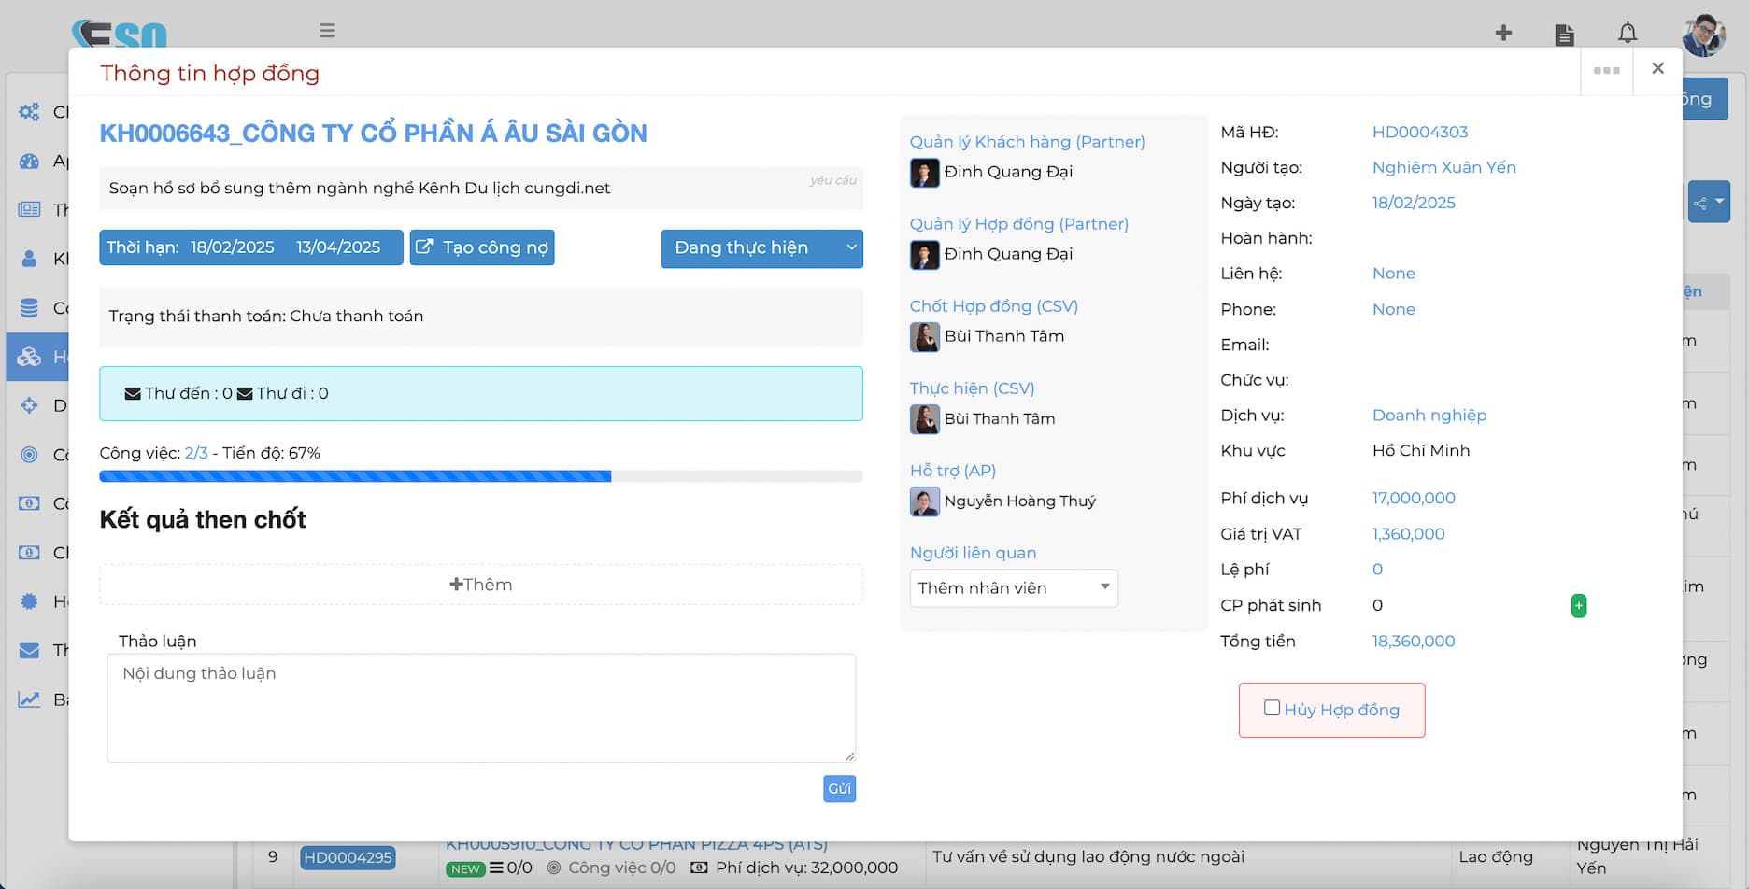Click the green plus icon beside CP phát sinh

point(1578,606)
